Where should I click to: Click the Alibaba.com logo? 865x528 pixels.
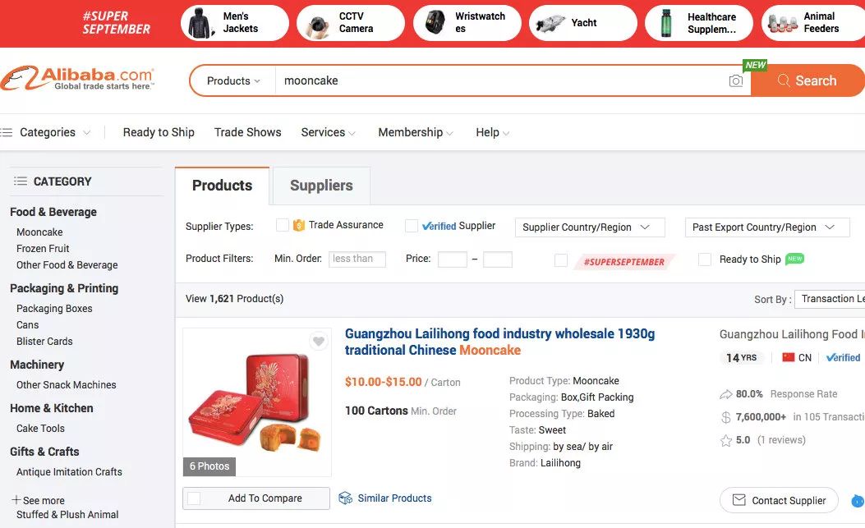(x=78, y=80)
